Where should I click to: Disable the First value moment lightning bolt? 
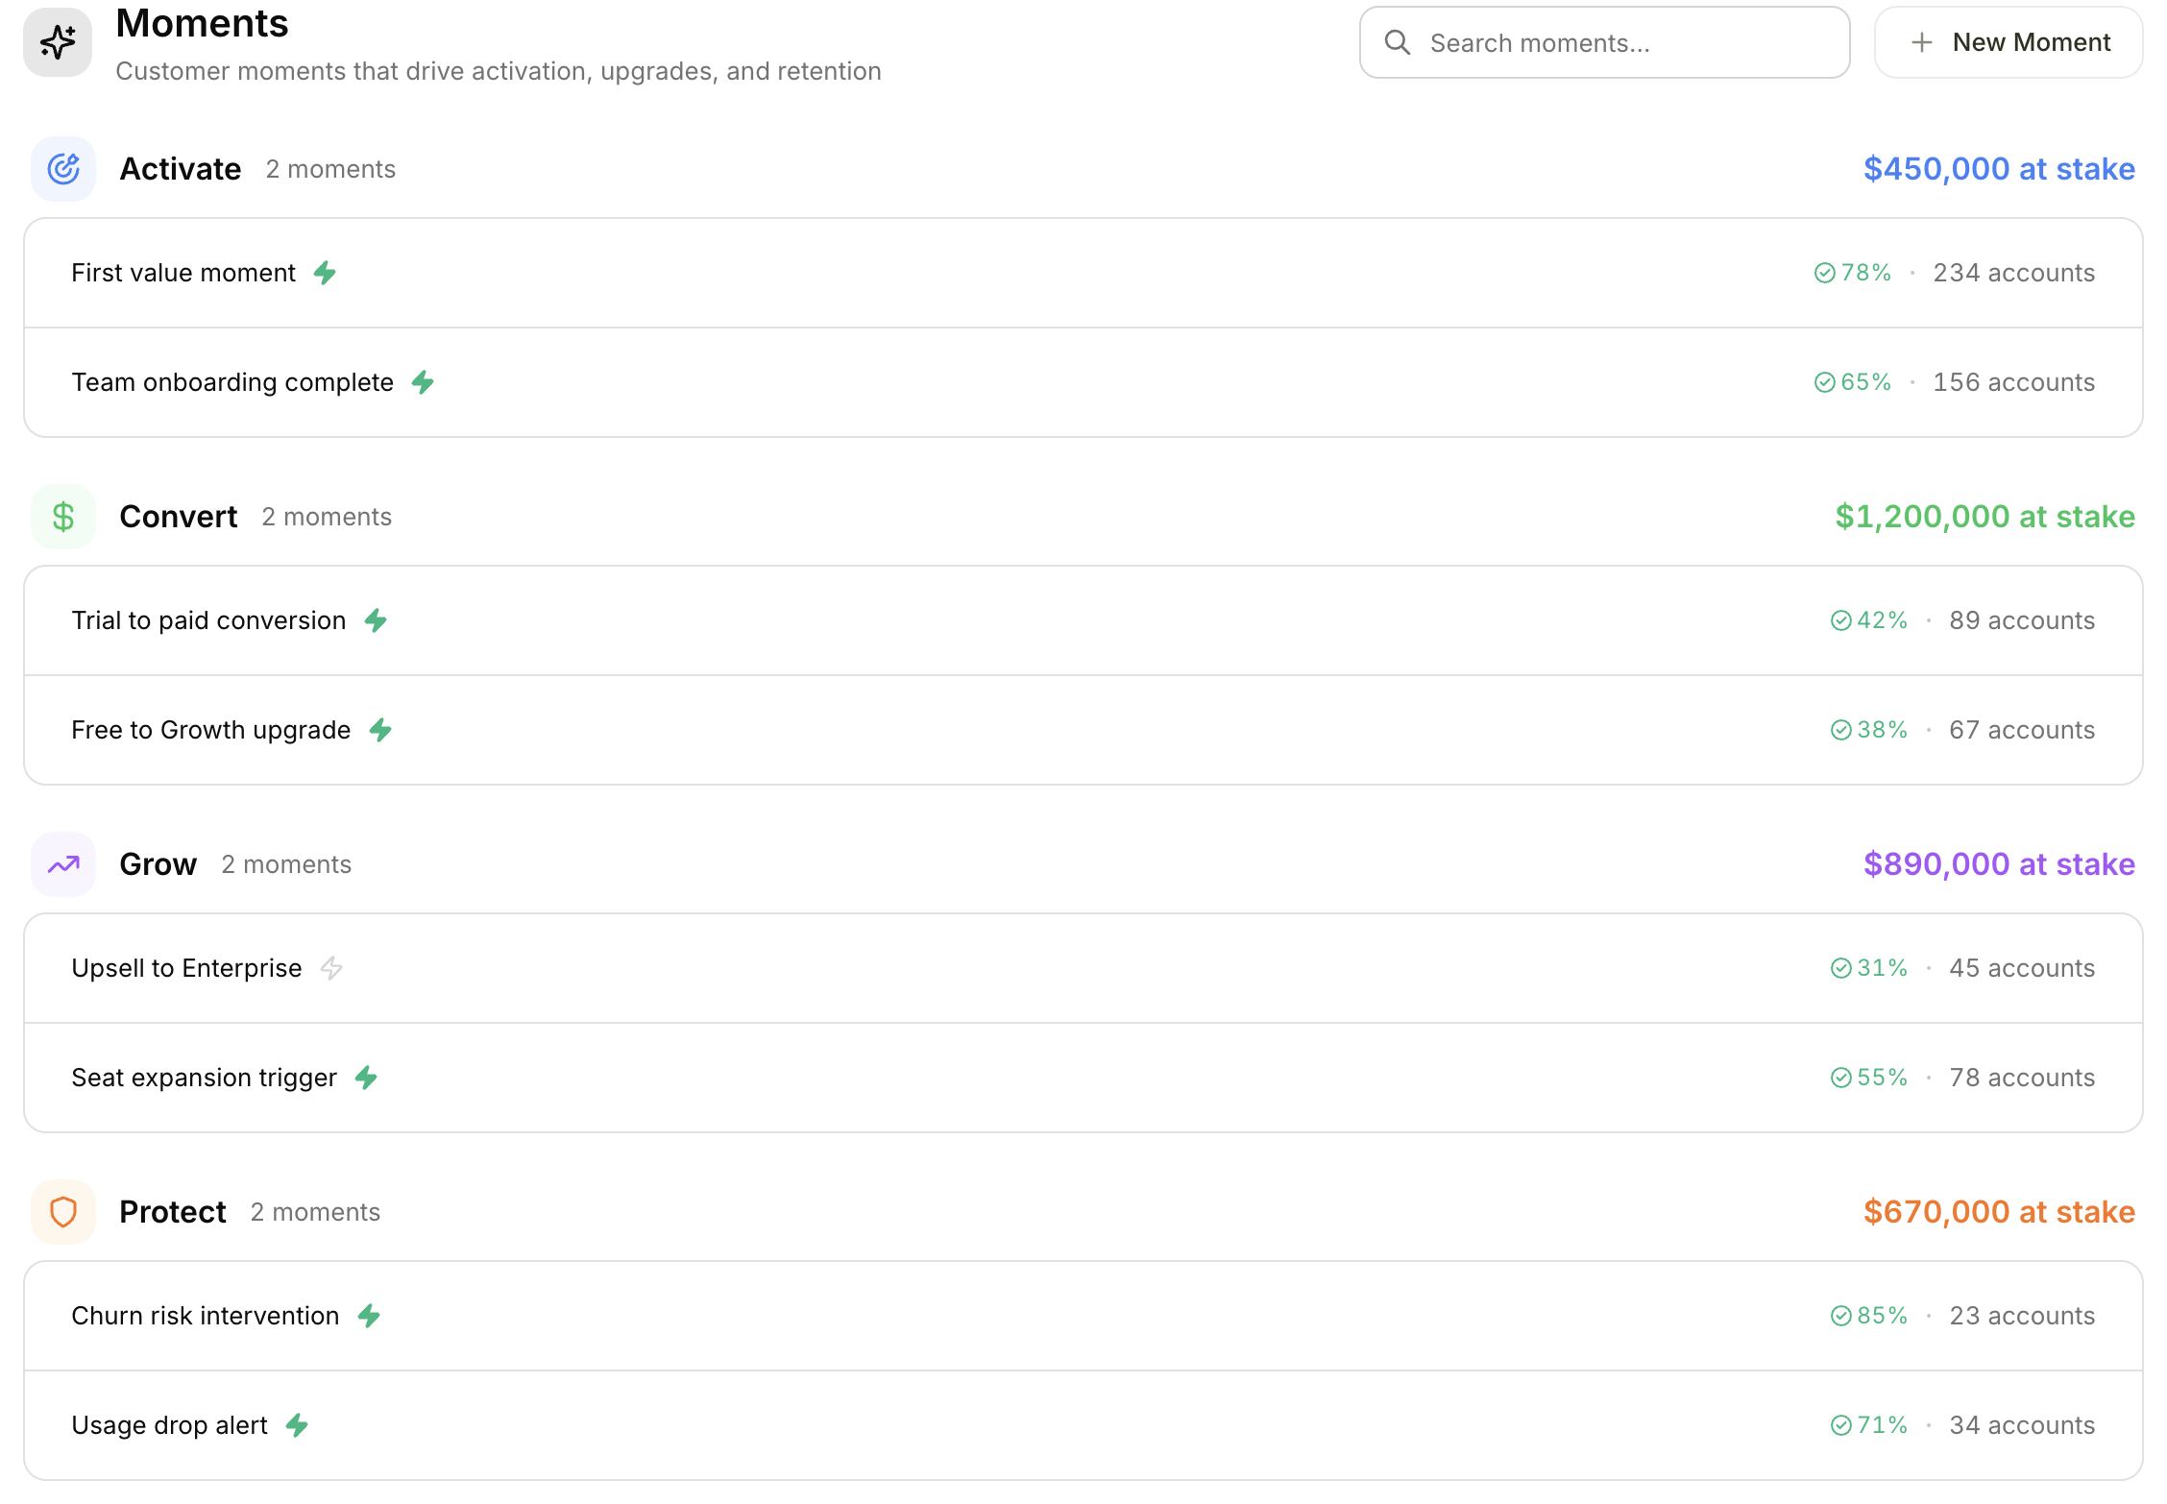coord(326,273)
